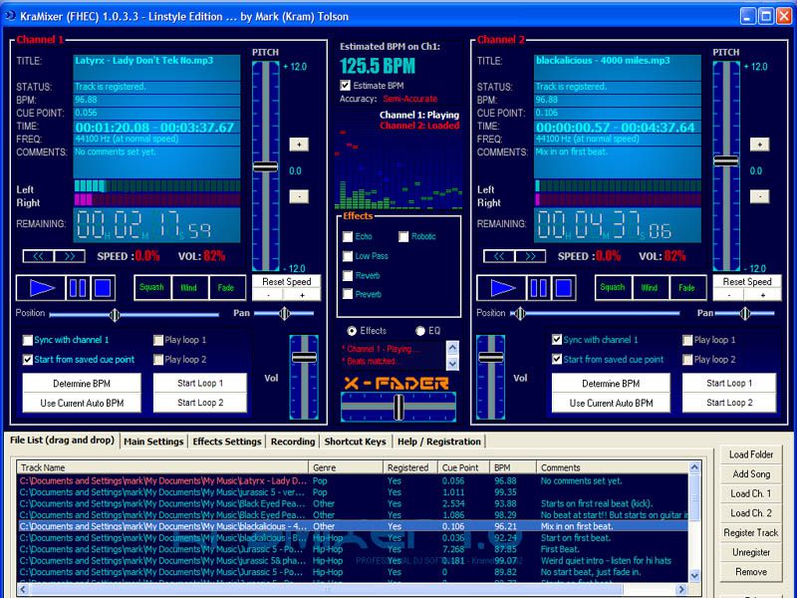Click Reset Speed on Channel 1
This screenshot has width=797, height=598.
tap(287, 282)
